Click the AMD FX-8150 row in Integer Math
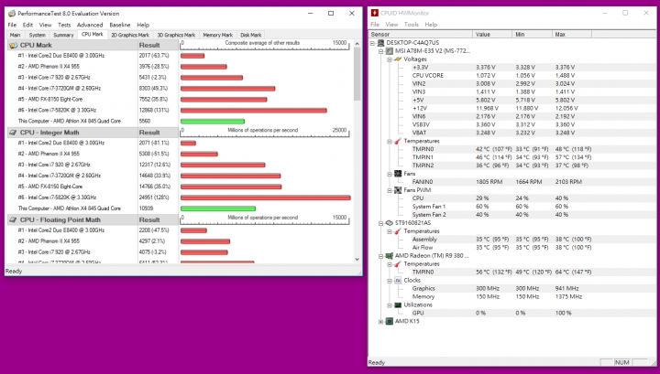 coord(181,187)
